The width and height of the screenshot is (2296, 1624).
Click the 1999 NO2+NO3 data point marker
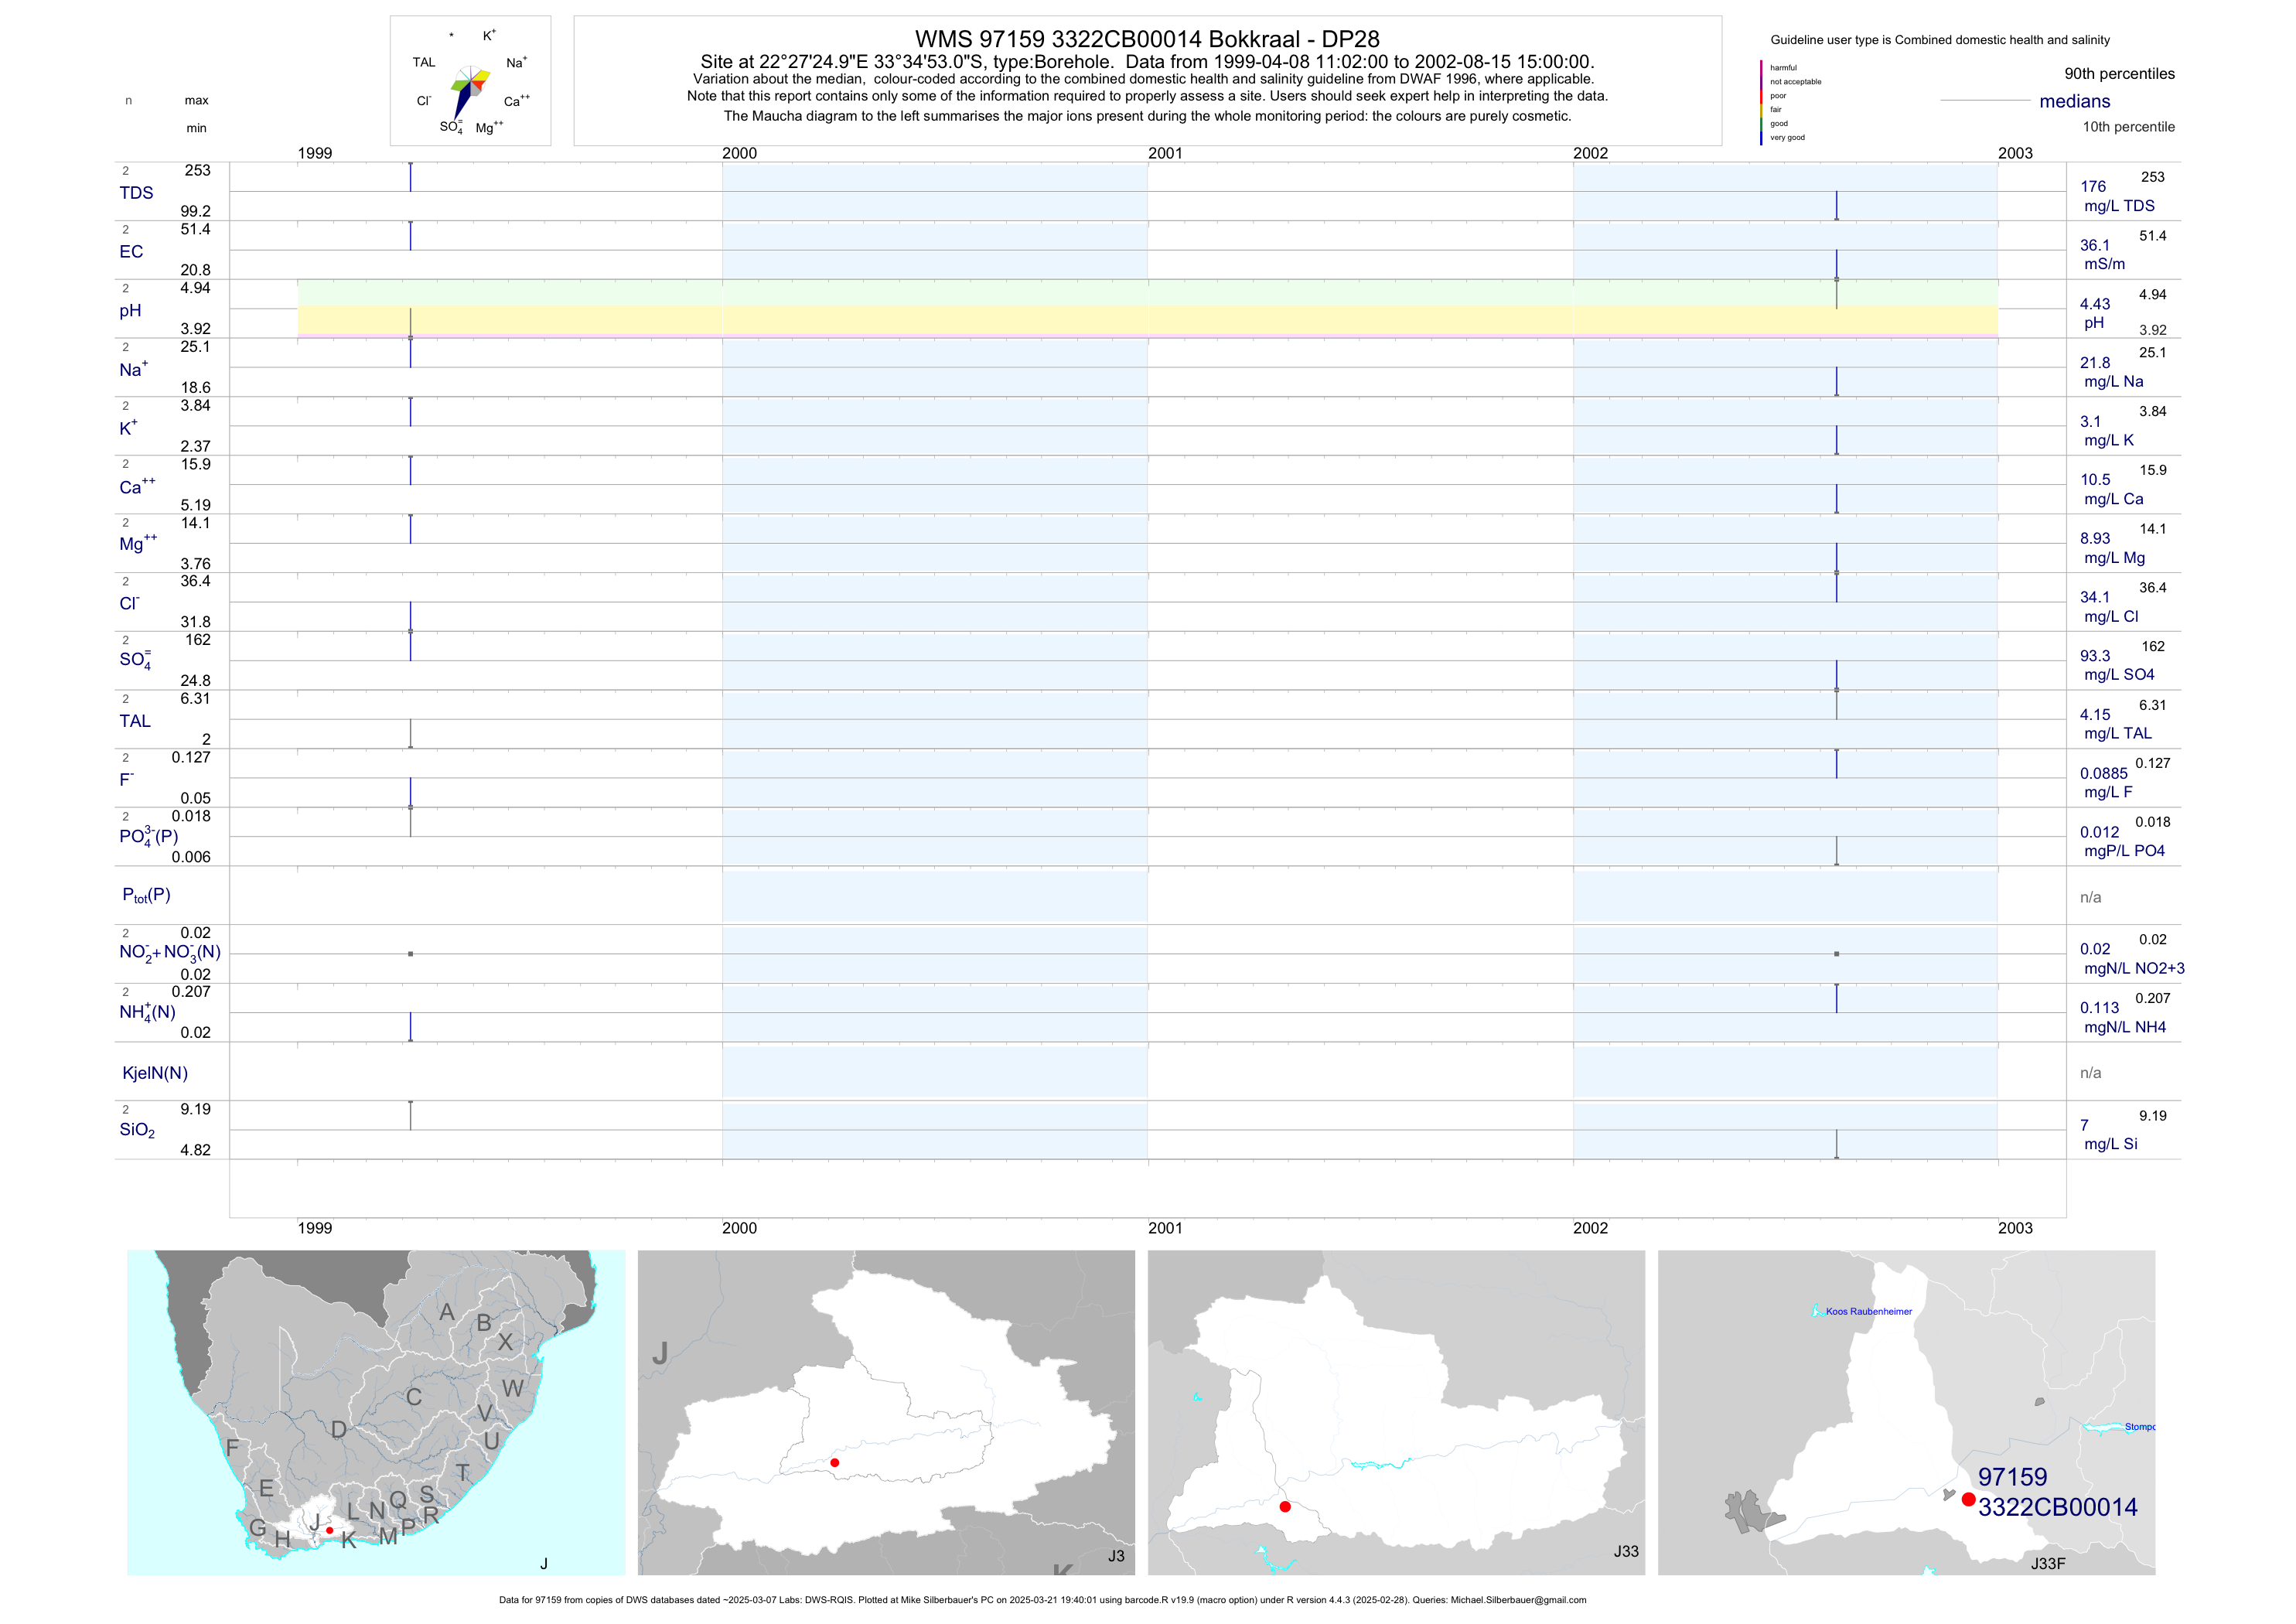coord(410,954)
